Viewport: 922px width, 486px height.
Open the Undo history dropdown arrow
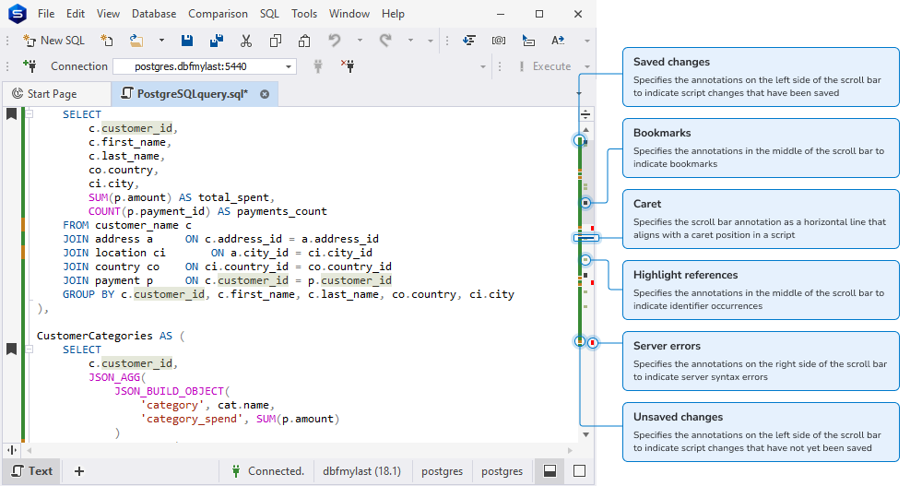coord(360,41)
